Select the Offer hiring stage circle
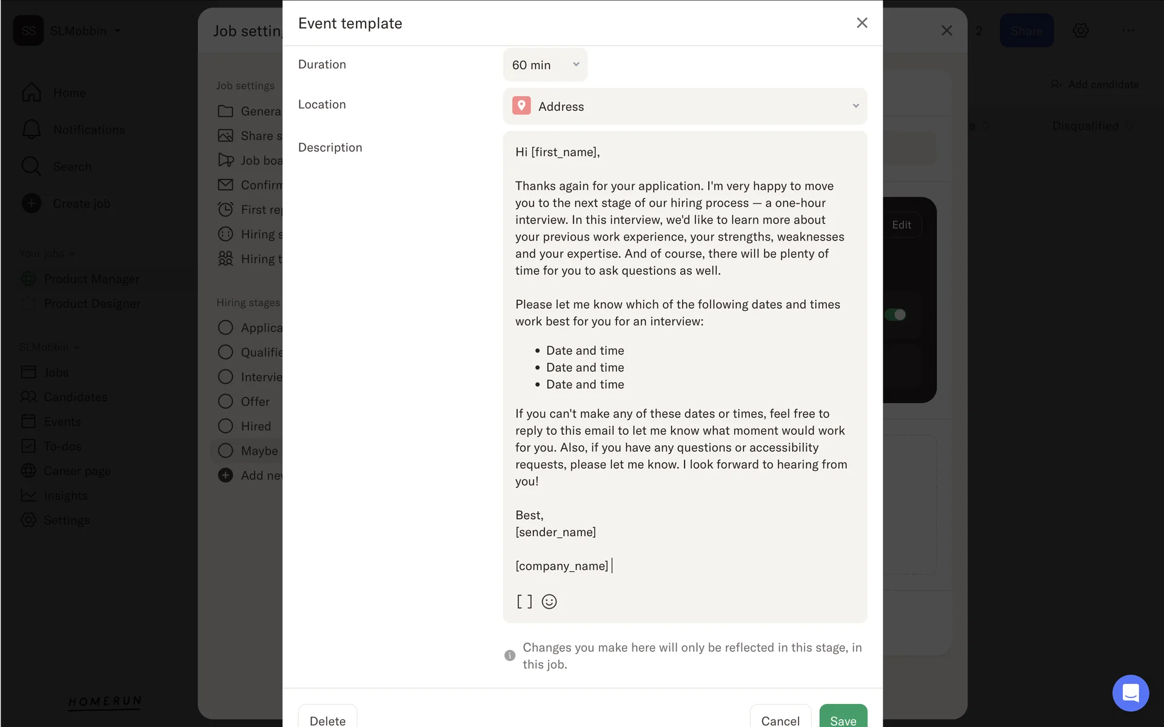The image size is (1164, 727). click(x=226, y=402)
